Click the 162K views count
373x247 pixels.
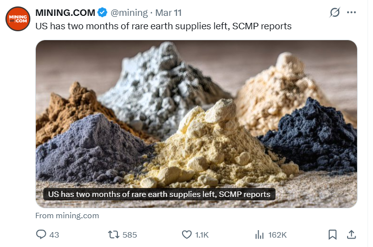(277, 235)
